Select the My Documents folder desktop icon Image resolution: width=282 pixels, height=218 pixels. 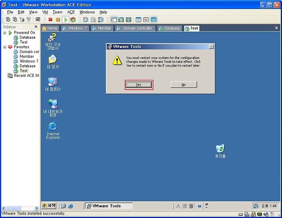click(x=53, y=62)
